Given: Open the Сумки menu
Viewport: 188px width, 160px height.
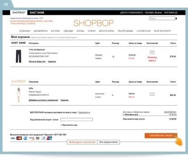Looking at the screenshot, I should tap(91, 31).
